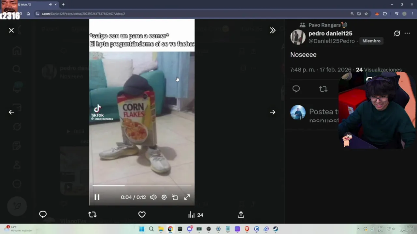417x234 pixels.
Task: Click the 24 Visualizaciones count
Action: click(x=379, y=70)
